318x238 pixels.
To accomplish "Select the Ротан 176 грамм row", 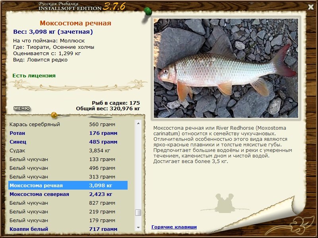I will [68, 133].
